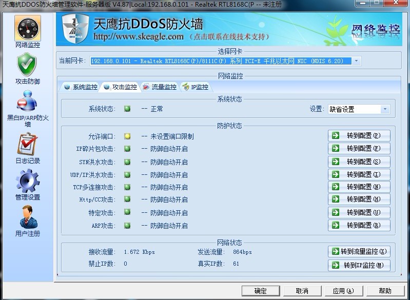This screenshot has height=300, width=410.
Task: Click the ARP攻击 green status light
Action: coord(127,225)
